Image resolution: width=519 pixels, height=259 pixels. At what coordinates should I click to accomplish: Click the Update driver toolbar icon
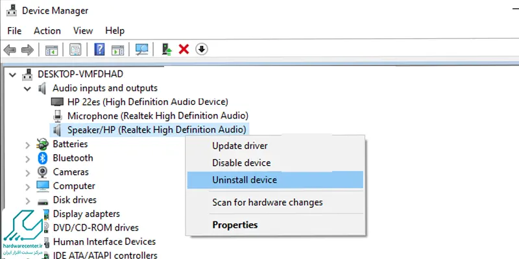click(167, 49)
